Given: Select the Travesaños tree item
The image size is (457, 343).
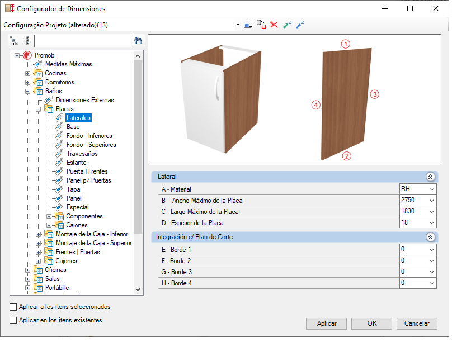Looking at the screenshot, I should tap(82, 154).
